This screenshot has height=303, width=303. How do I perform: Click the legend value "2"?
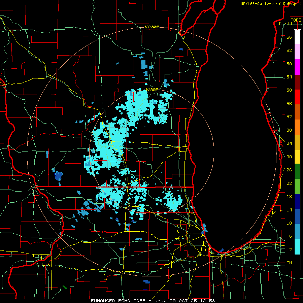click(x=290, y=250)
